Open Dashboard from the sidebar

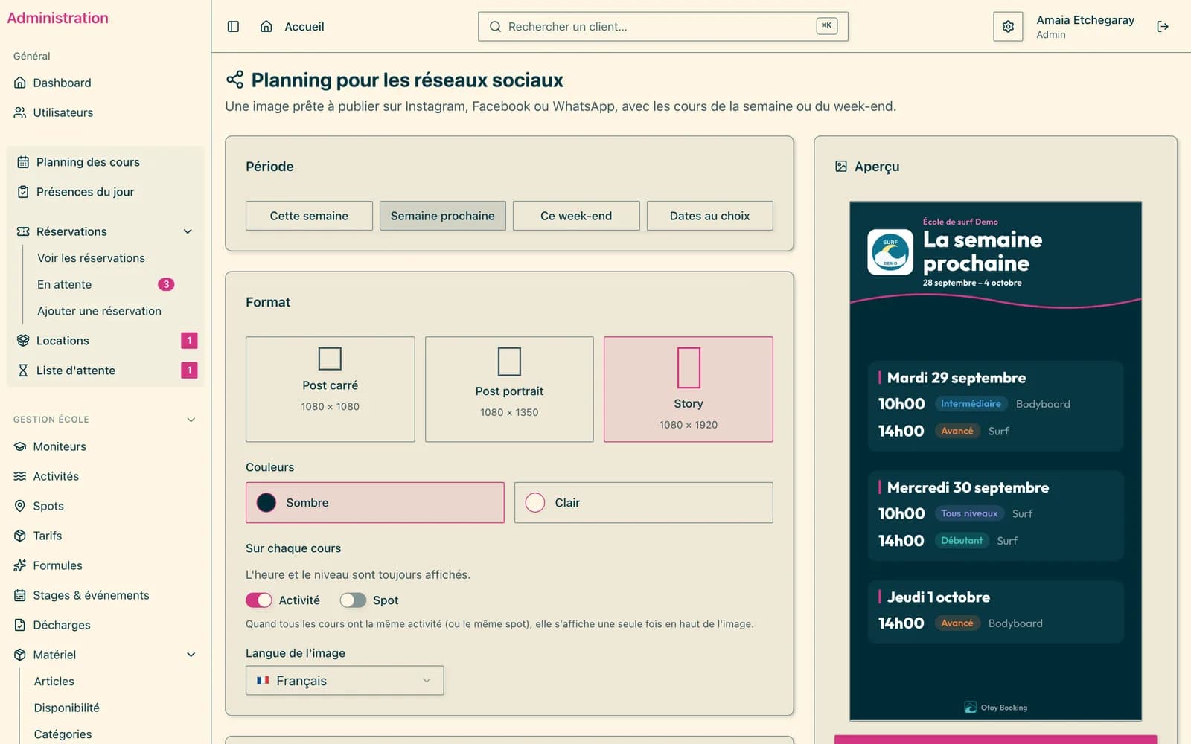pyautogui.click(x=105, y=83)
